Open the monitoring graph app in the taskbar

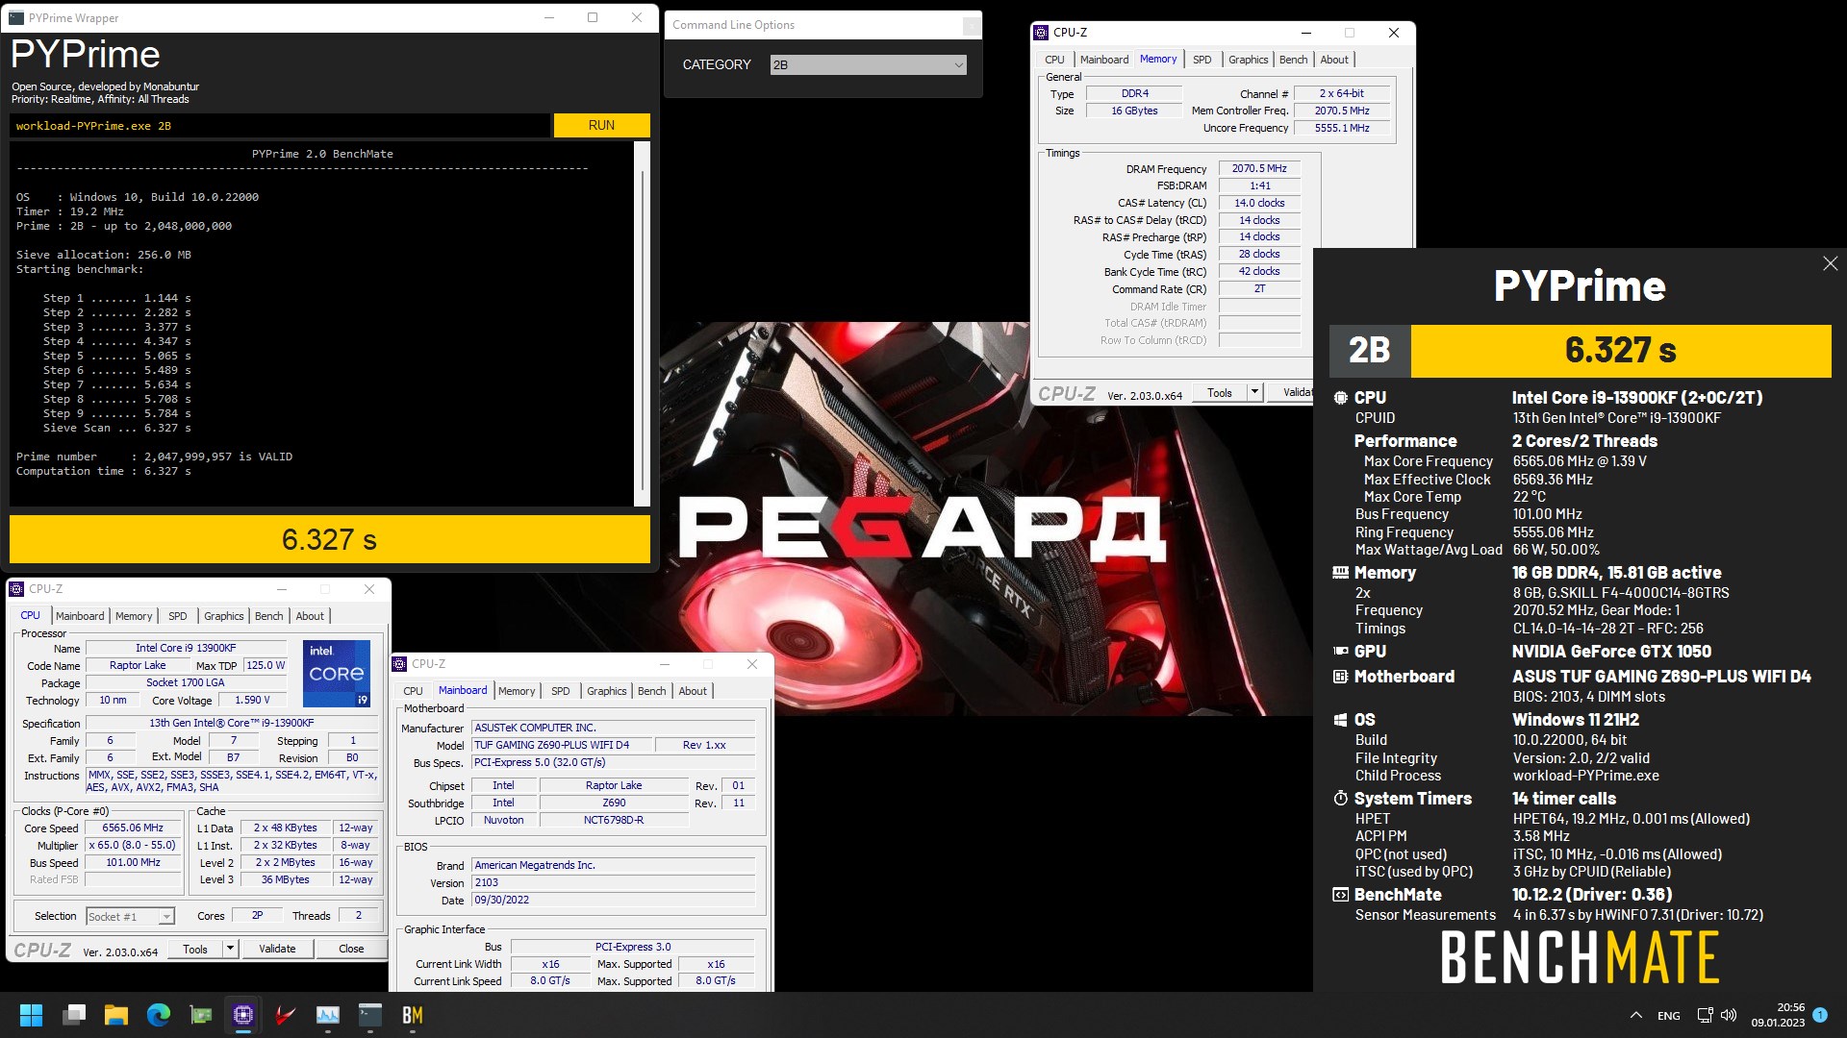pos(328,1015)
